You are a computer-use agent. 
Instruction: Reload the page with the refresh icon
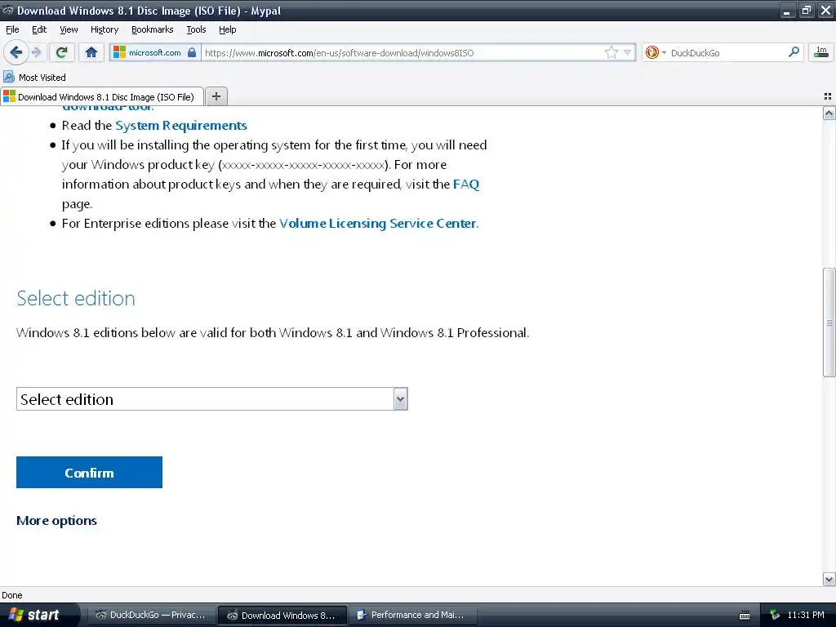61,52
